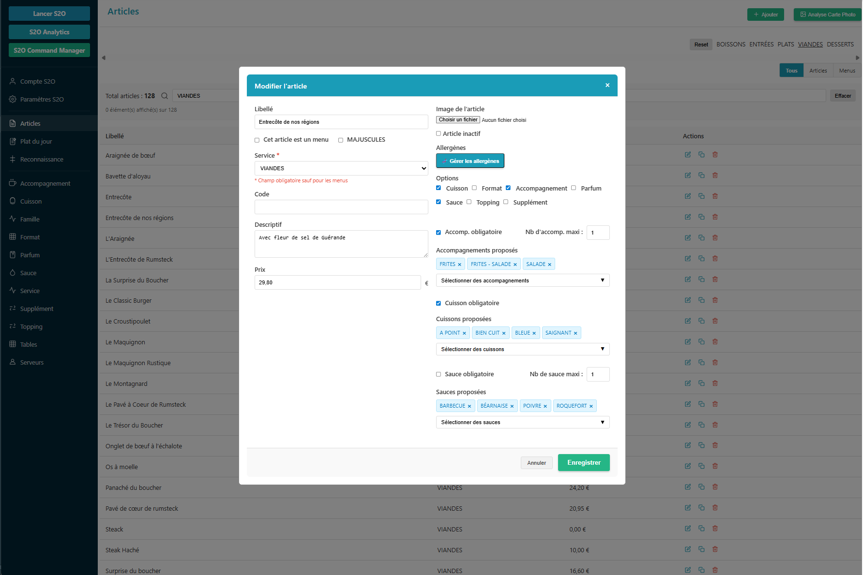Toggle the MAJUSCULES checkbox

(x=341, y=140)
